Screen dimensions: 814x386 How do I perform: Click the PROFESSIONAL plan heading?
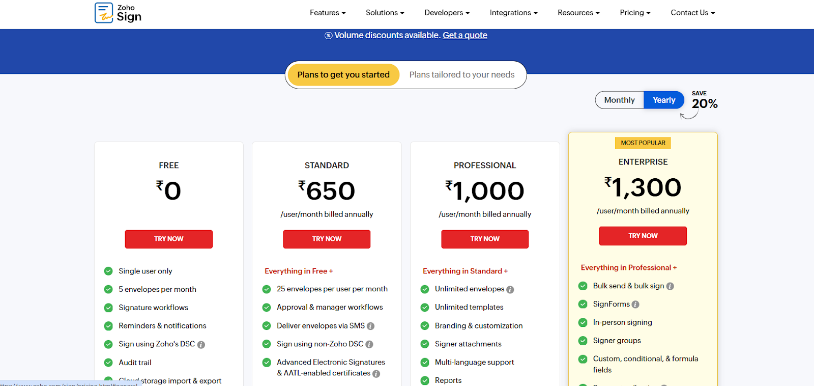tap(485, 166)
